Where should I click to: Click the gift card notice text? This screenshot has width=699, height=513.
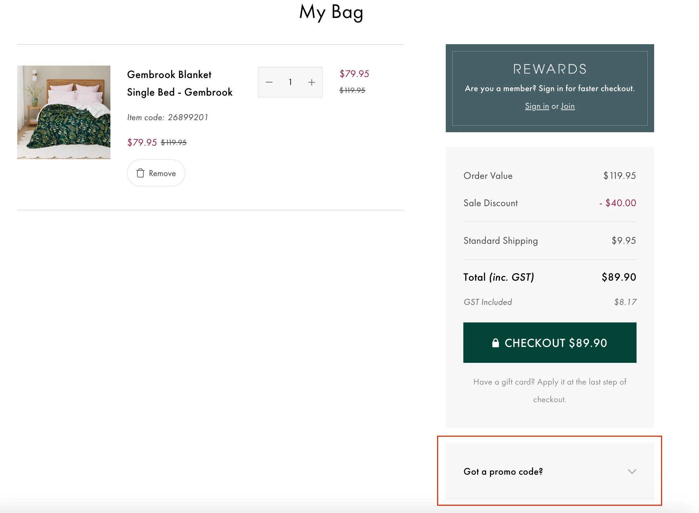(x=550, y=390)
